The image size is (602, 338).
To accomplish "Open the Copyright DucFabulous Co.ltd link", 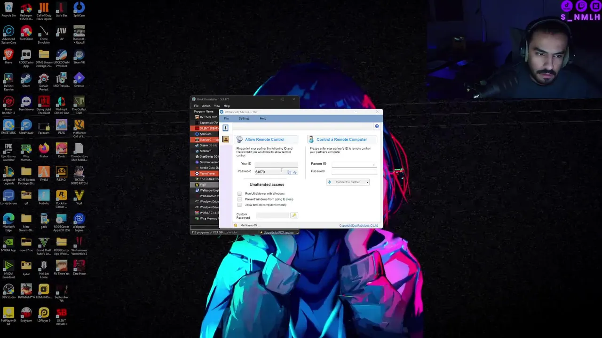I will (x=358, y=226).
